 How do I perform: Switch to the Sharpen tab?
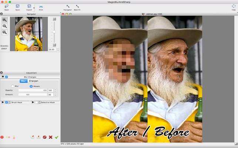[x=34, y=81]
